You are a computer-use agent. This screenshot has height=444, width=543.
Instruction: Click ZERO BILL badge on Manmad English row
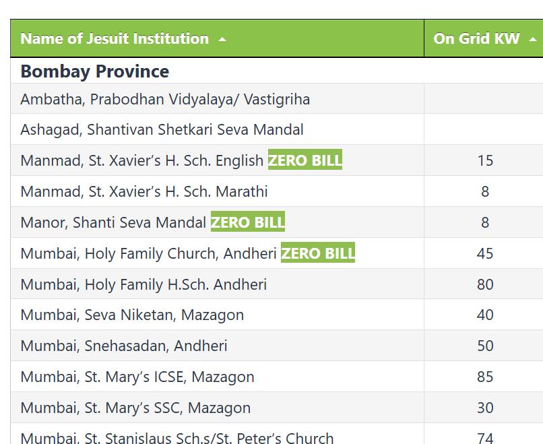pos(305,160)
